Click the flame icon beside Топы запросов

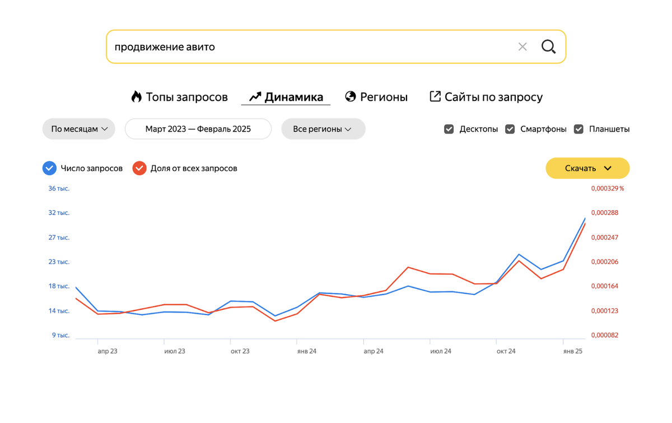[x=137, y=96]
